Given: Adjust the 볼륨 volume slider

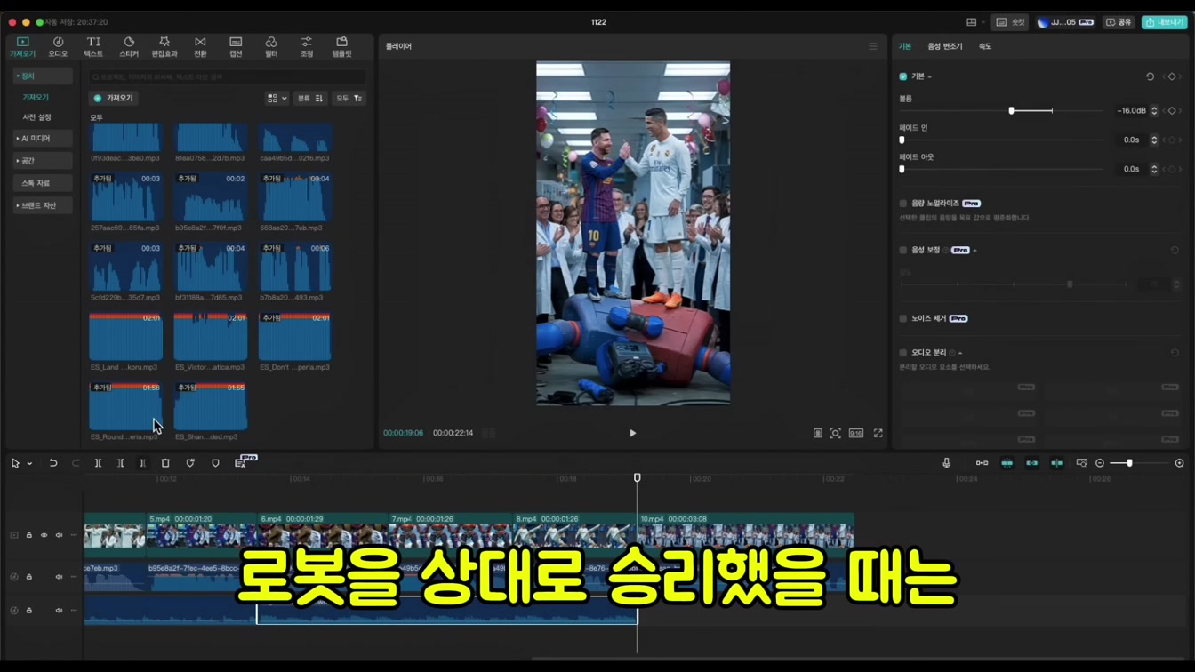Looking at the screenshot, I should [x=1011, y=111].
